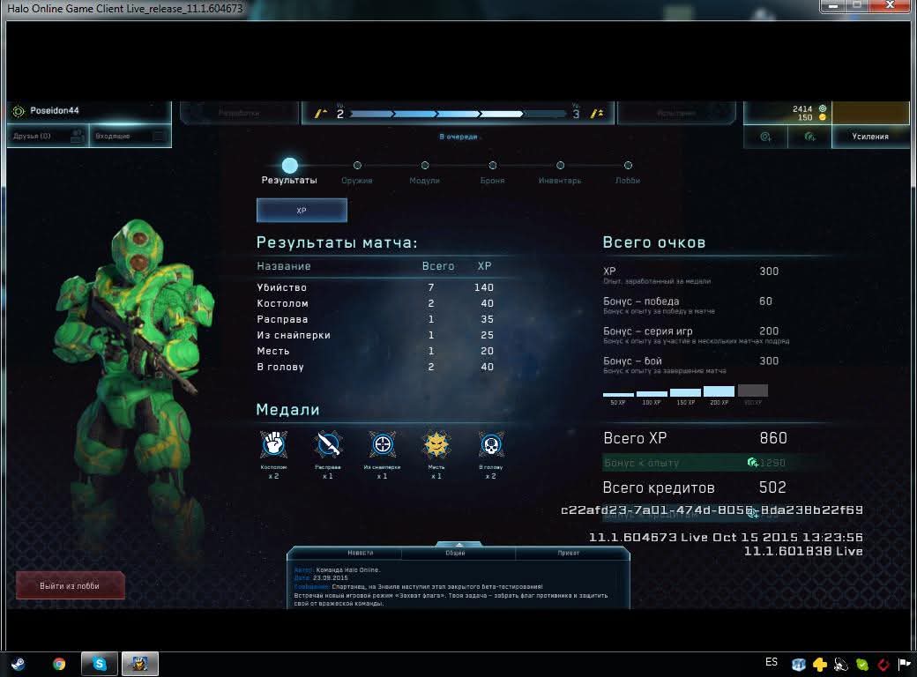The height and width of the screenshot is (677, 917).
Task: Click the Расправа knife medal icon
Action: 327,444
